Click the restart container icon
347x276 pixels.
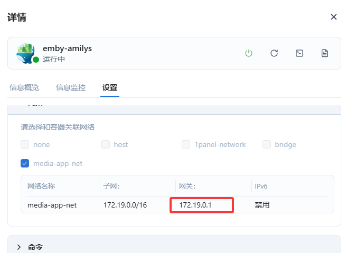point(274,53)
